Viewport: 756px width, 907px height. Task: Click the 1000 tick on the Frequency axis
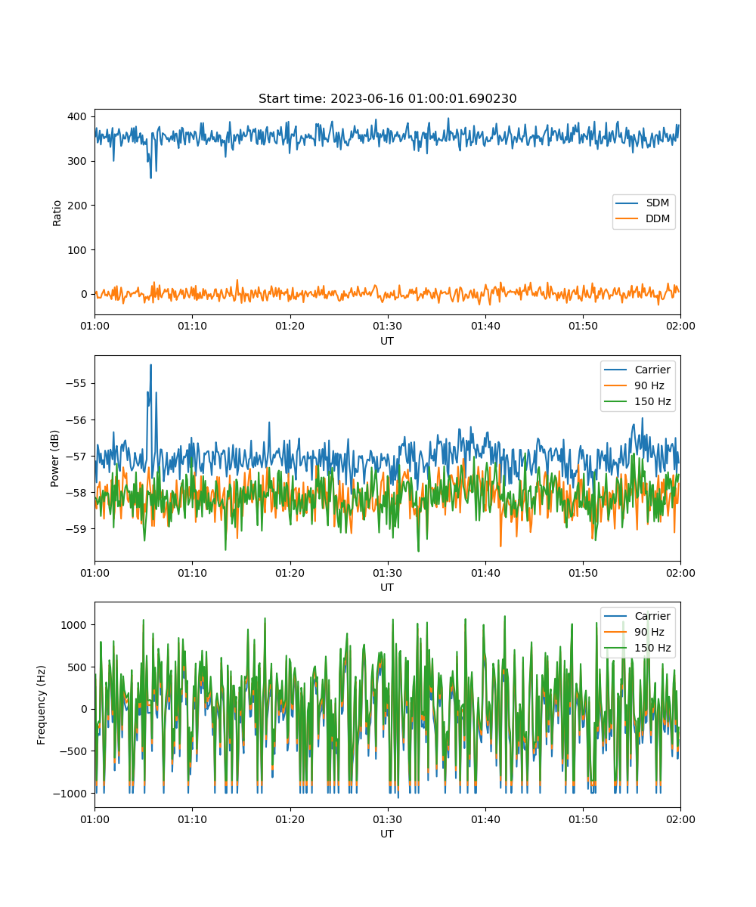[75, 624]
